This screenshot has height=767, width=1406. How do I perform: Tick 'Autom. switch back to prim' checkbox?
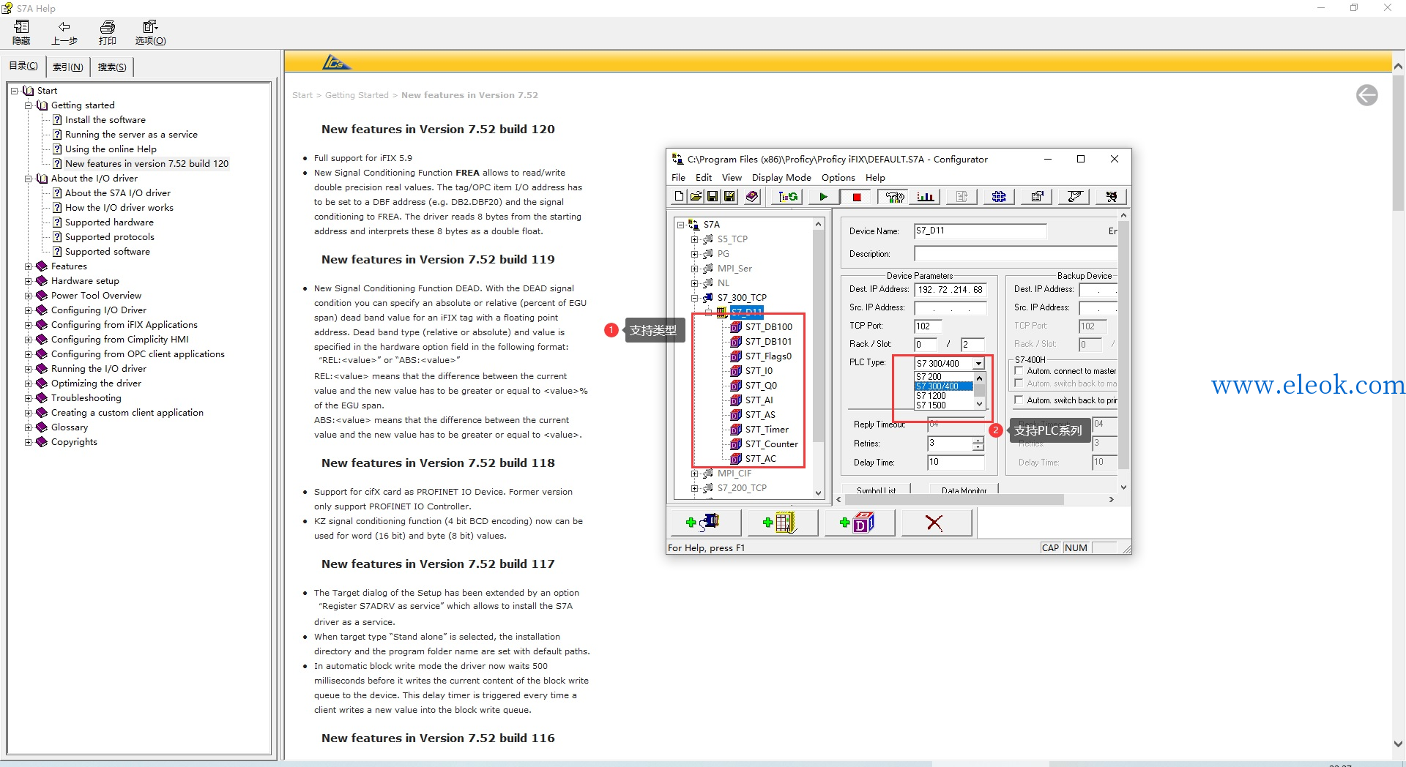click(1019, 400)
